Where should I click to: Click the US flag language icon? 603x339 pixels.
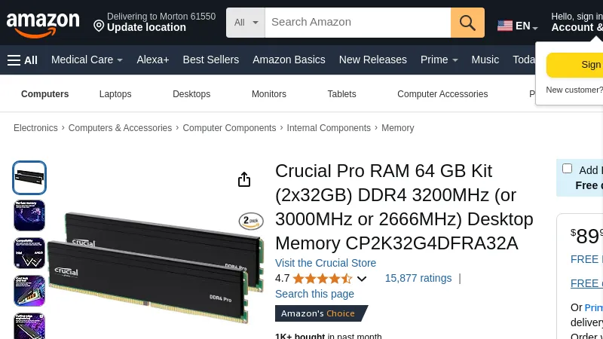pos(505,26)
